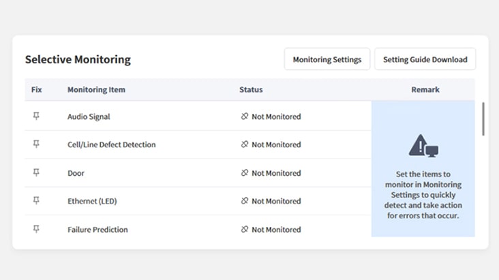Open Monitoring Settings
The width and height of the screenshot is (499, 280).
[327, 59]
